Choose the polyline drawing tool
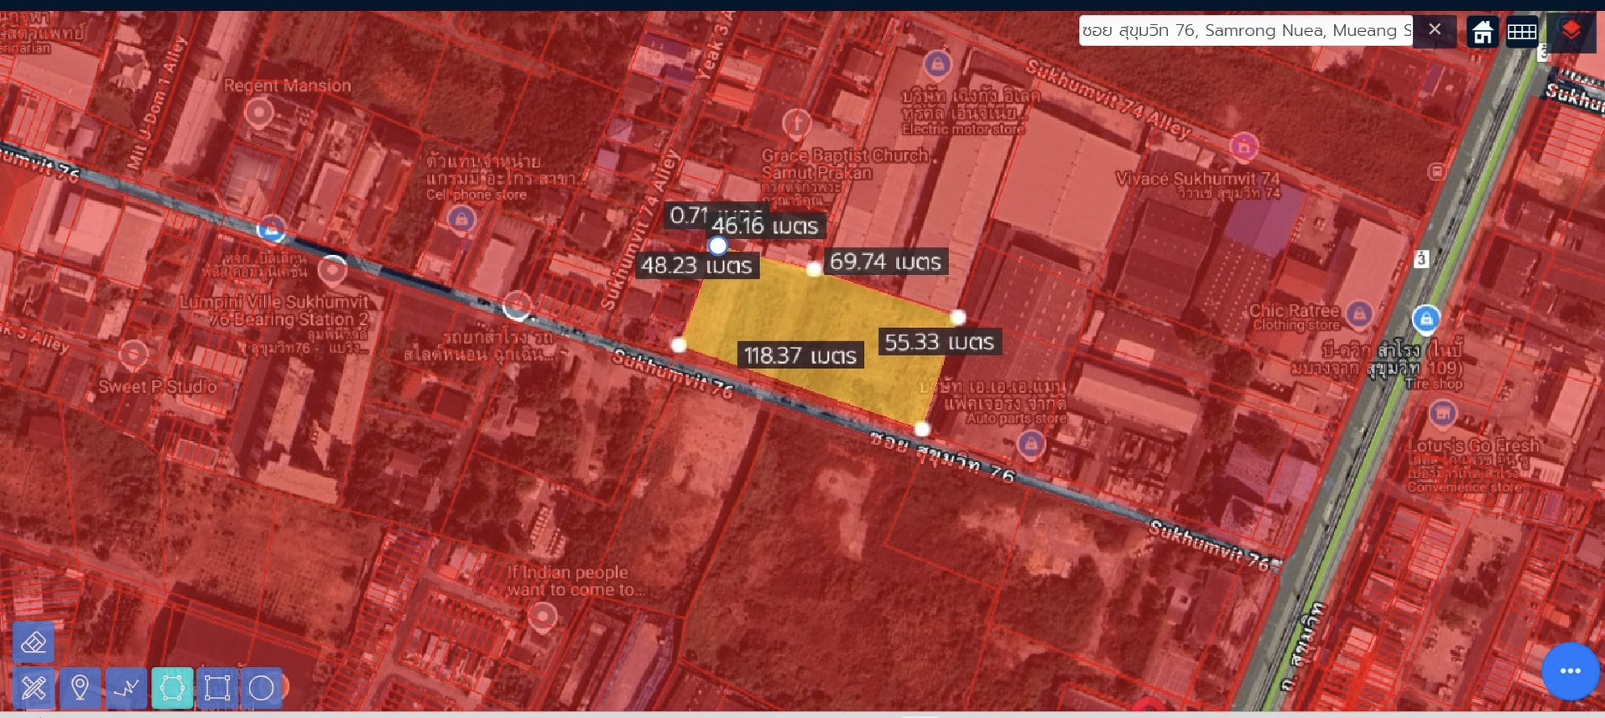The image size is (1605, 718). [x=126, y=689]
